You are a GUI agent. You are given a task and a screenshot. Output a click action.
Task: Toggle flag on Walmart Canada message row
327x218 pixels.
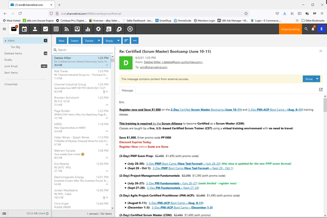[x=107, y=158]
